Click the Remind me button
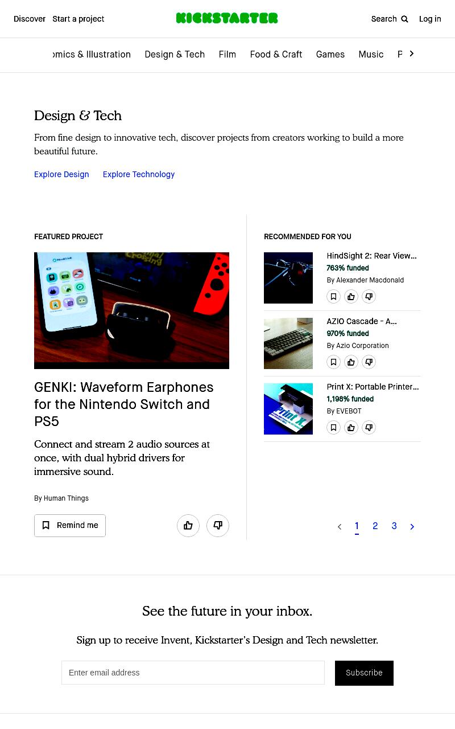Image resolution: width=455 pixels, height=729 pixels. [70, 526]
